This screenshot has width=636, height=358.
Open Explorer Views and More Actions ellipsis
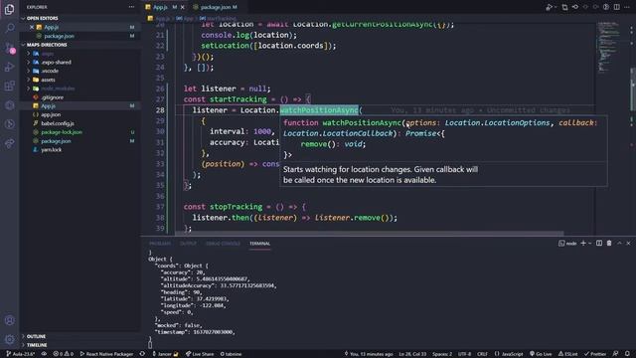[131, 7]
